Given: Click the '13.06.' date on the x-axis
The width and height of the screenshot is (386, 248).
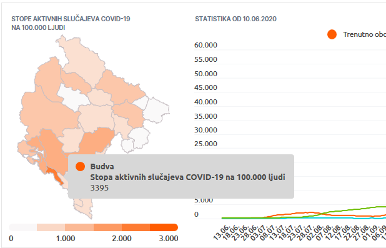Looking at the screenshot, I should coord(222,232).
